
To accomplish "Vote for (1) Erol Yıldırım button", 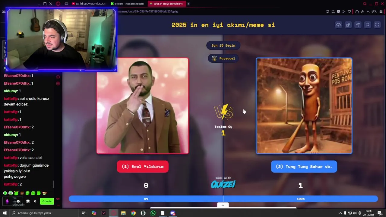I will [x=143, y=167].
